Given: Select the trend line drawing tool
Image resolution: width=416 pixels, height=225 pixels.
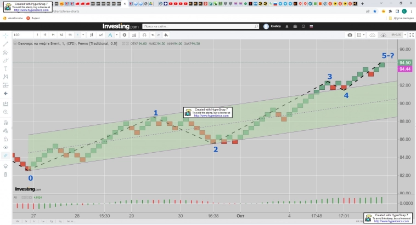Looking at the screenshot, I should [x=5, y=44].
